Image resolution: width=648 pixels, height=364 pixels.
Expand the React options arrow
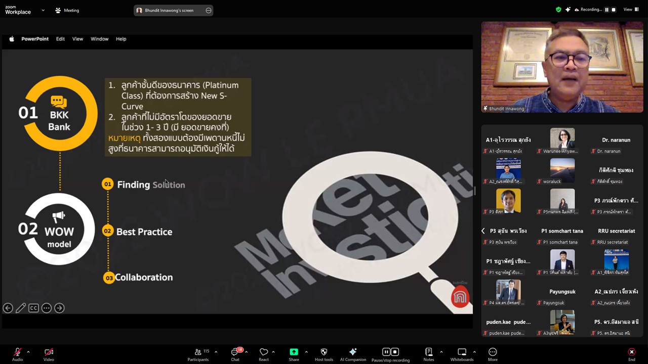[273, 352]
